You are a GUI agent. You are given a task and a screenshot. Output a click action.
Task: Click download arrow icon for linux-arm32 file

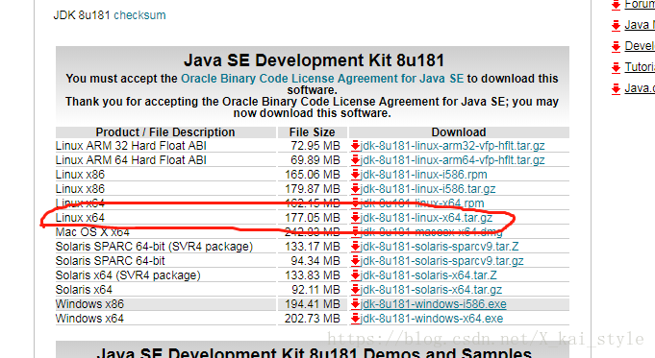point(356,146)
